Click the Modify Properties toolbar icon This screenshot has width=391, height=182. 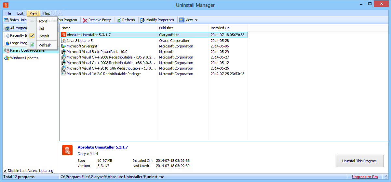click(x=143, y=20)
